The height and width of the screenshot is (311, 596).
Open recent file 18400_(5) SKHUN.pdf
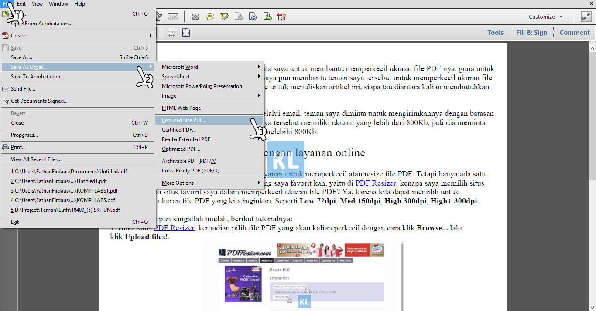pos(78,210)
